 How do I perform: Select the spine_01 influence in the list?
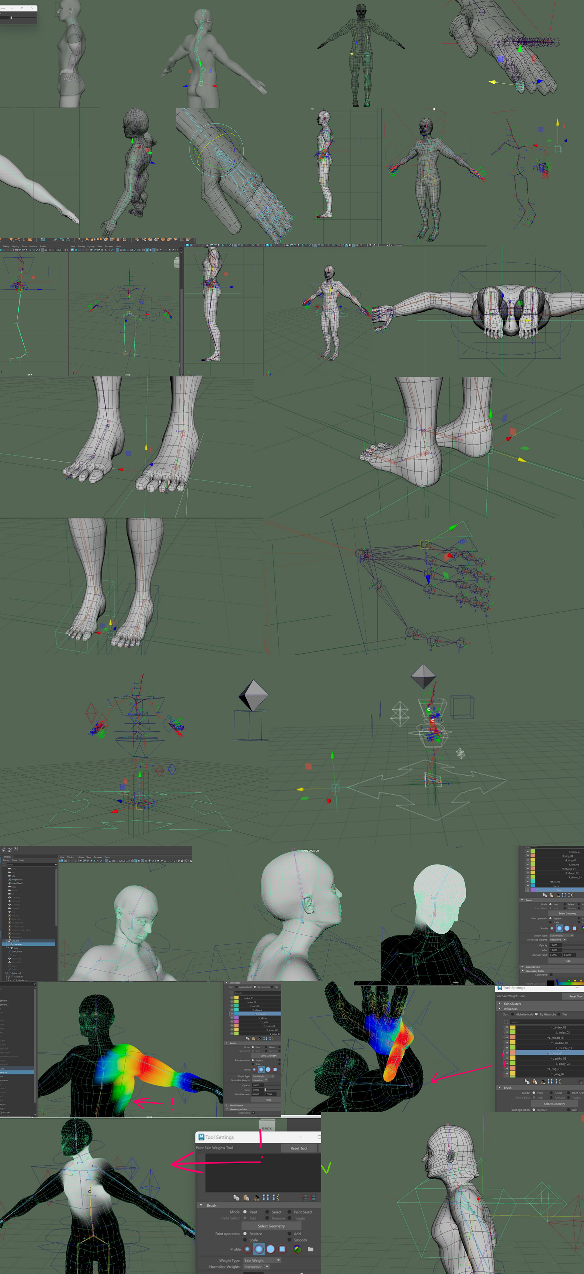[256, 998]
